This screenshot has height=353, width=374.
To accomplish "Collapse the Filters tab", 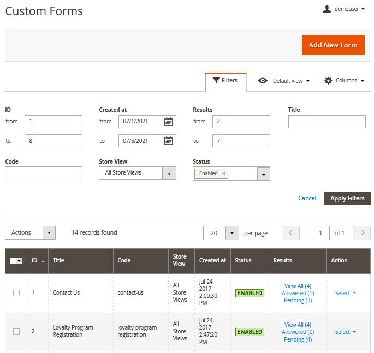I will tap(225, 81).
